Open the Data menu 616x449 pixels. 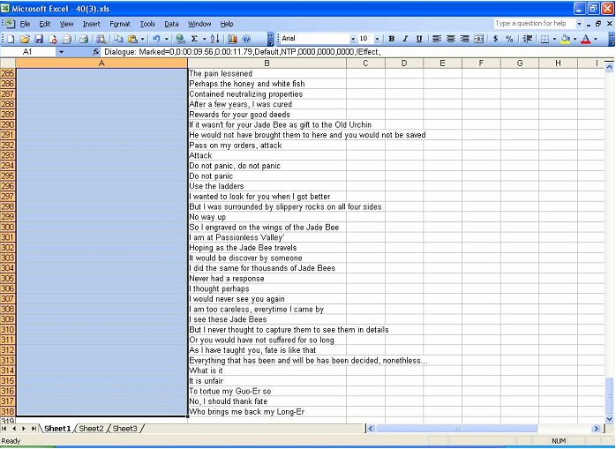pyautogui.click(x=171, y=24)
